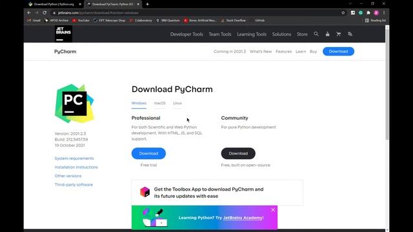Open the Gmail bookmark
This screenshot has width=413, height=232.
pos(34,20)
